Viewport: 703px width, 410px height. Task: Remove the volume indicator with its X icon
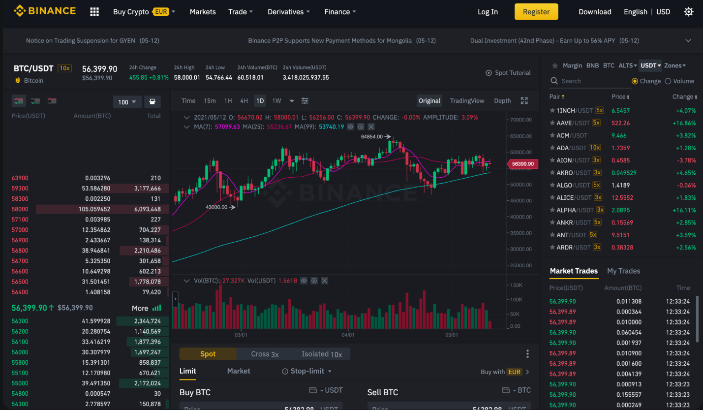tap(325, 281)
